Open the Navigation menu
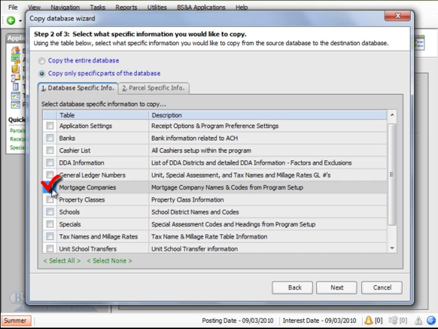The image size is (438, 329). click(65, 7)
